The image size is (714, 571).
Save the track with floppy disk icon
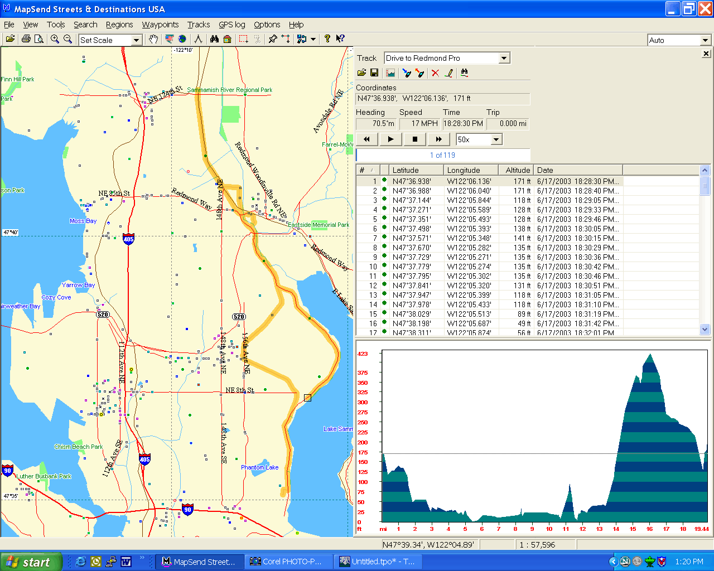[374, 73]
